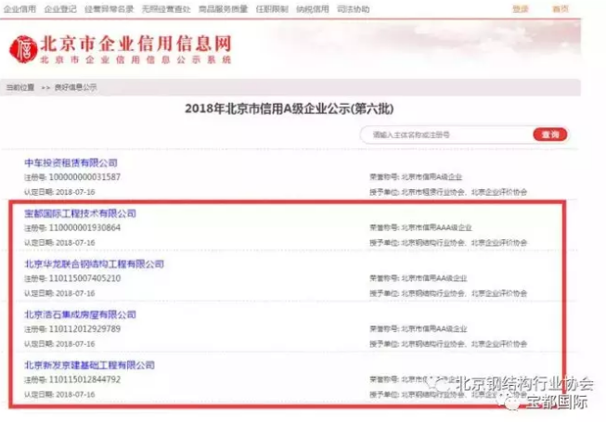Open the 企业信用 menu item
This screenshot has height=422, width=606.
[x=19, y=8]
